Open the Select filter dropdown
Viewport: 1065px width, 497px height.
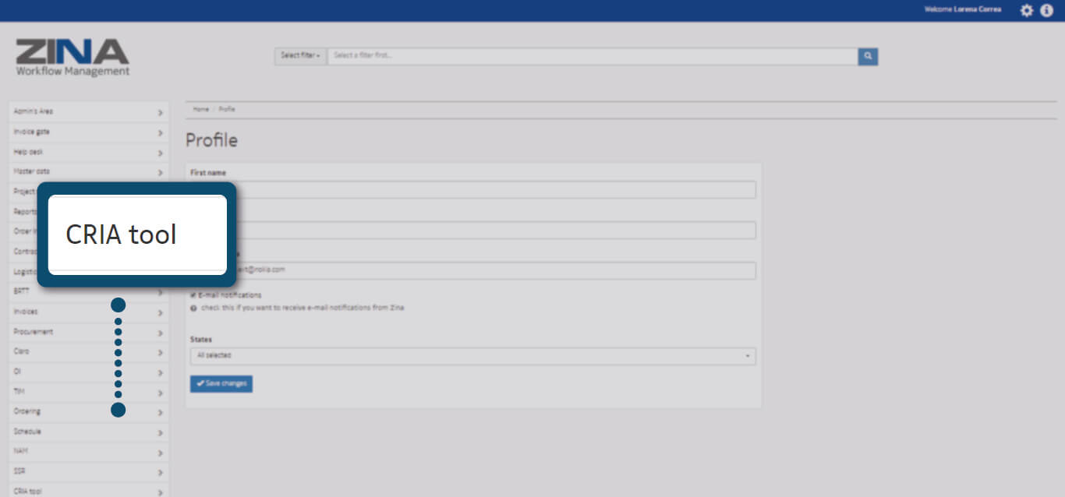(300, 56)
